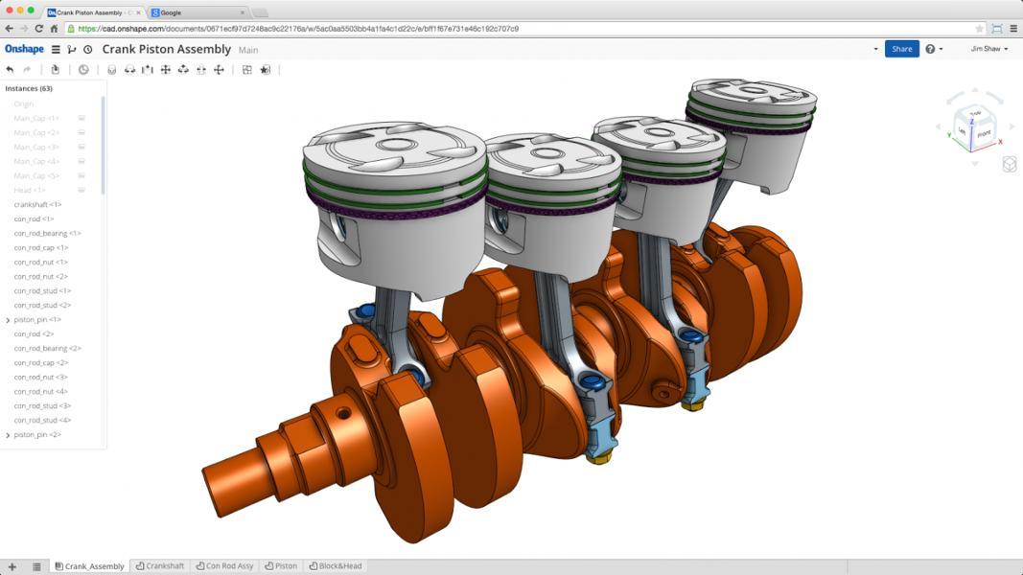Toggle the icon beside Head <1>

pos(81,191)
